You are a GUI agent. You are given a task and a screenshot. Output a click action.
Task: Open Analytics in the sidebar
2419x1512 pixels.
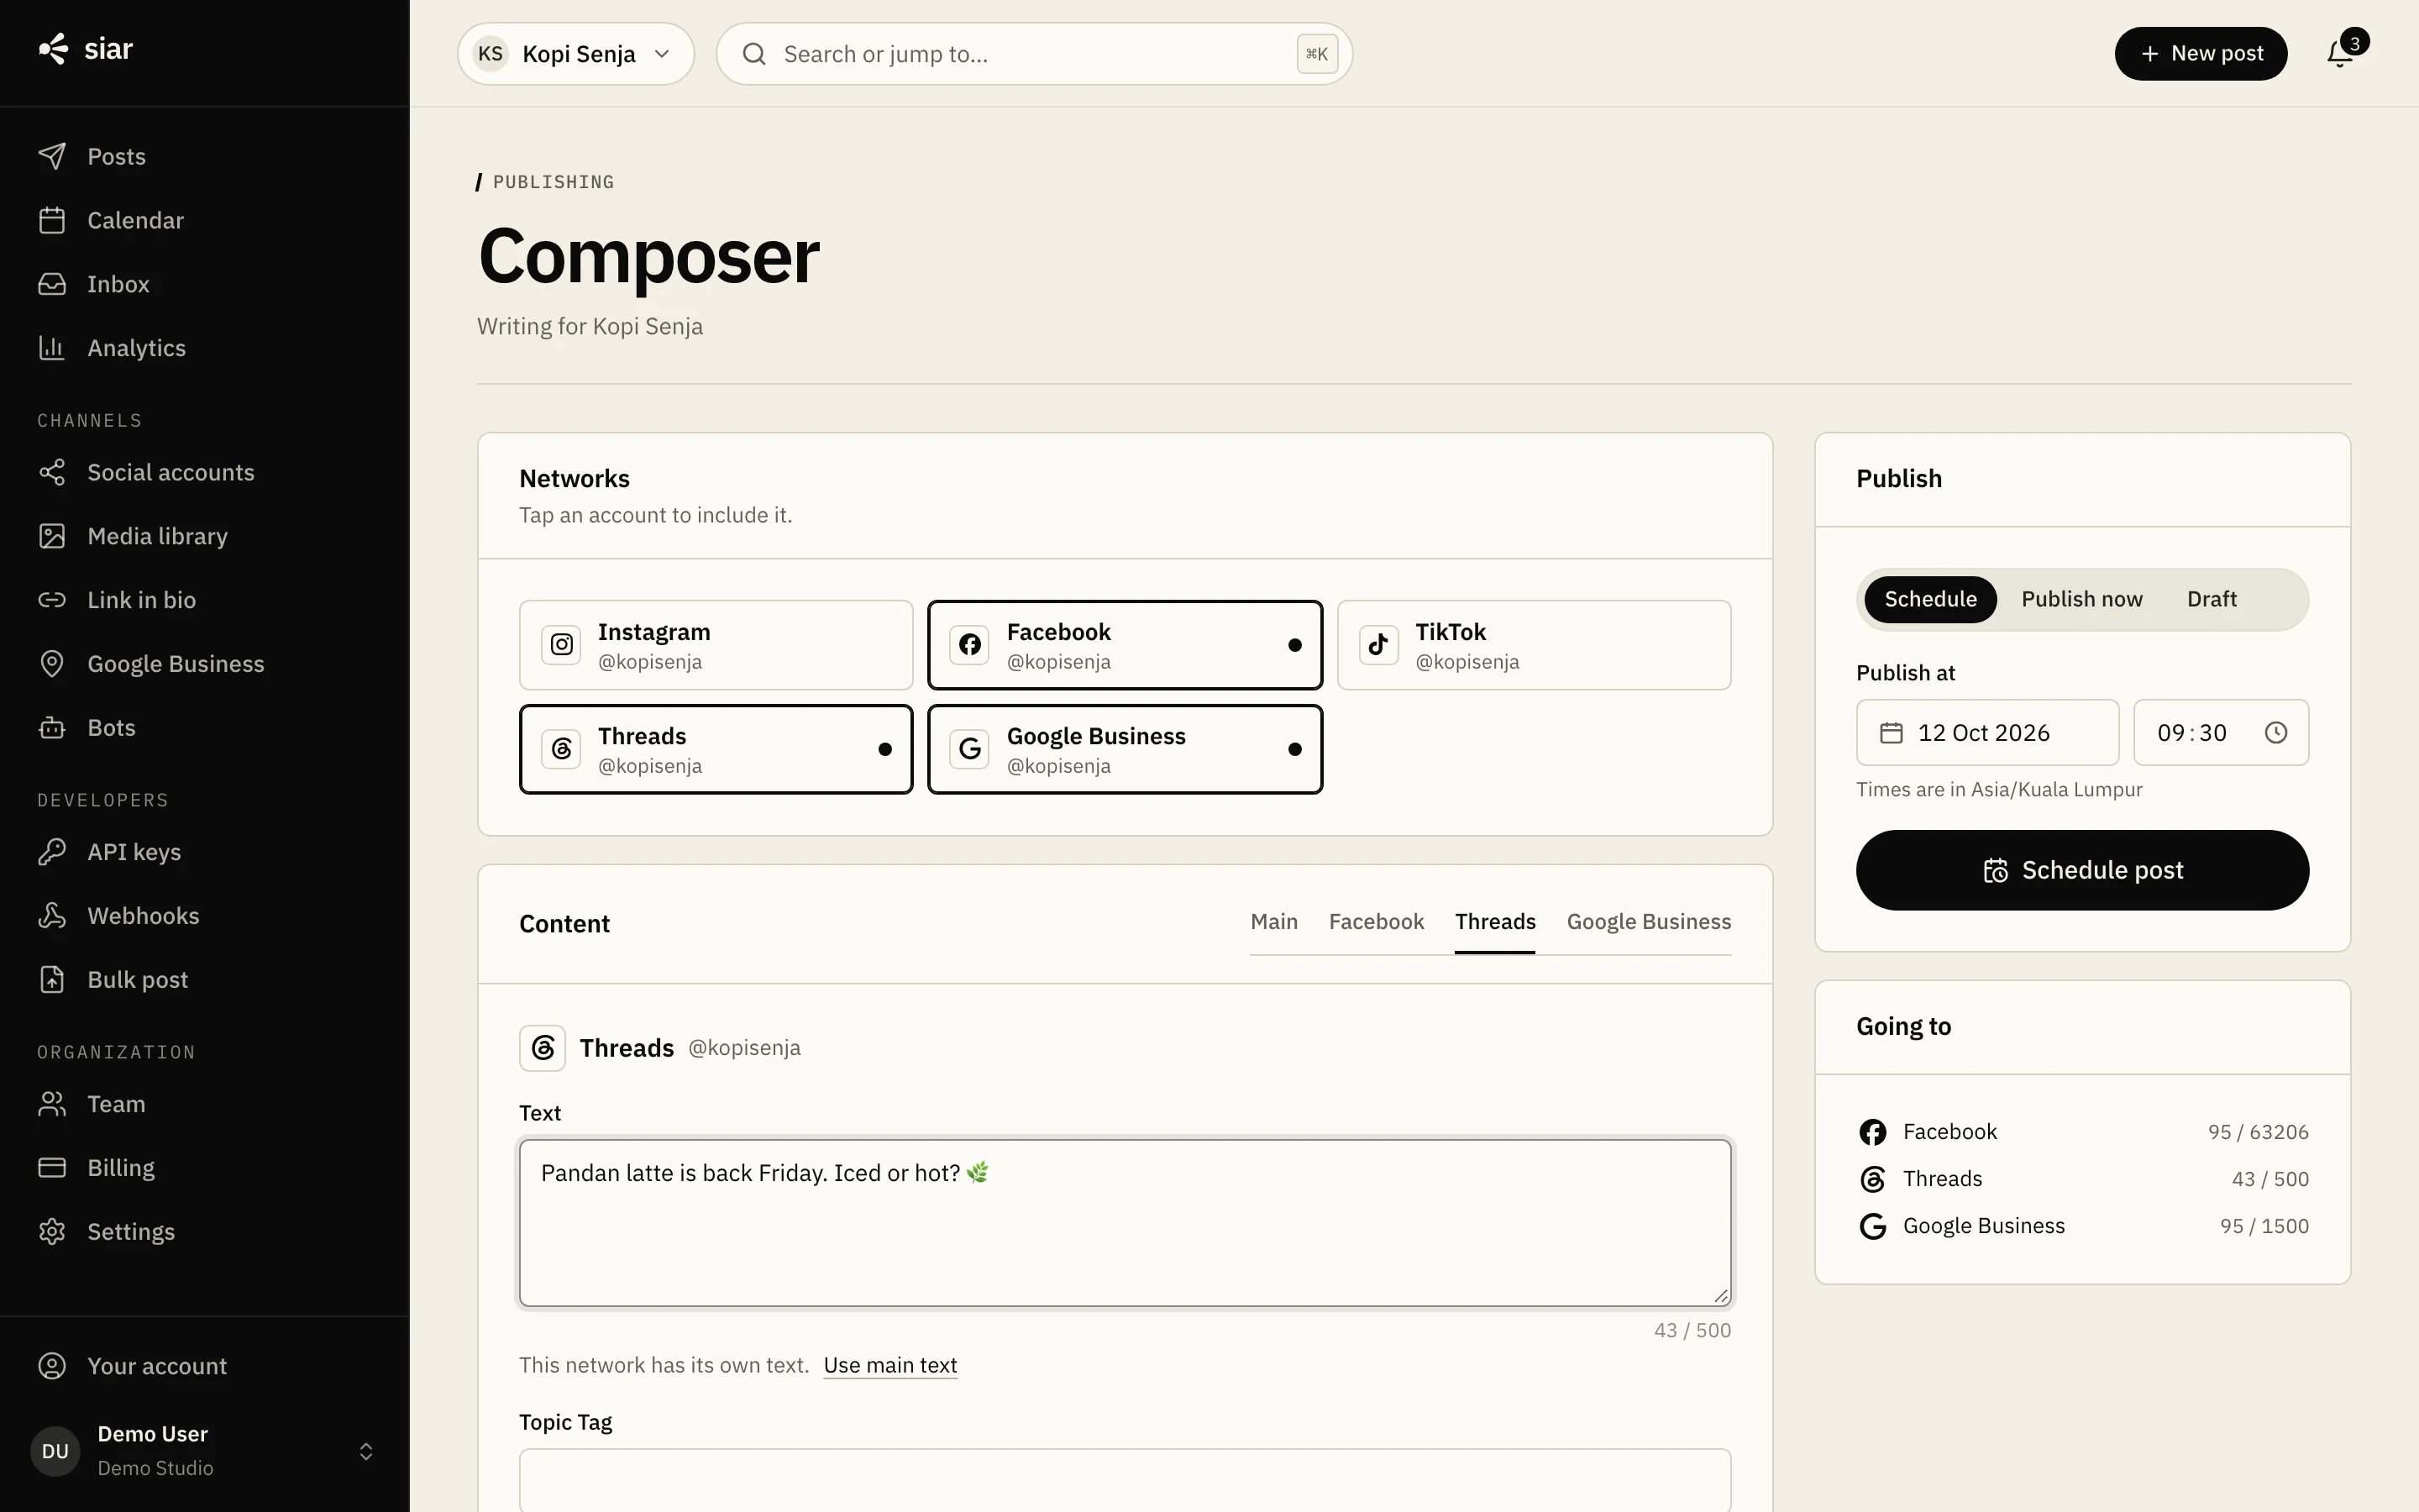click(204, 348)
